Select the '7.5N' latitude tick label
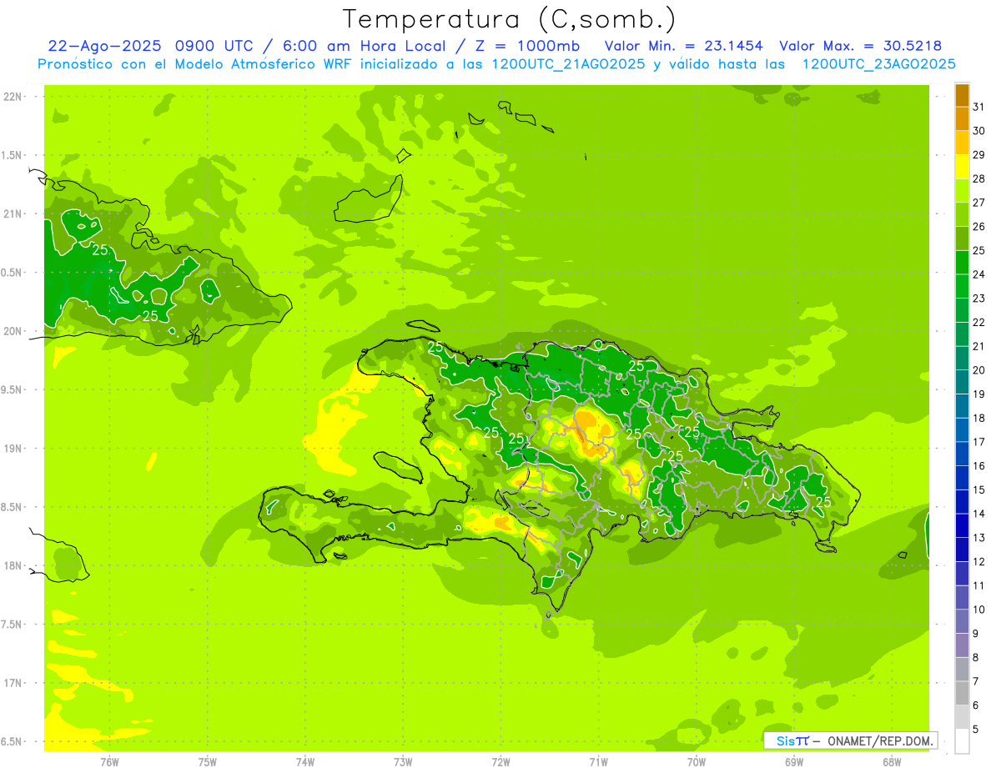Image resolution: width=1001 pixels, height=773 pixels. pos(13,624)
